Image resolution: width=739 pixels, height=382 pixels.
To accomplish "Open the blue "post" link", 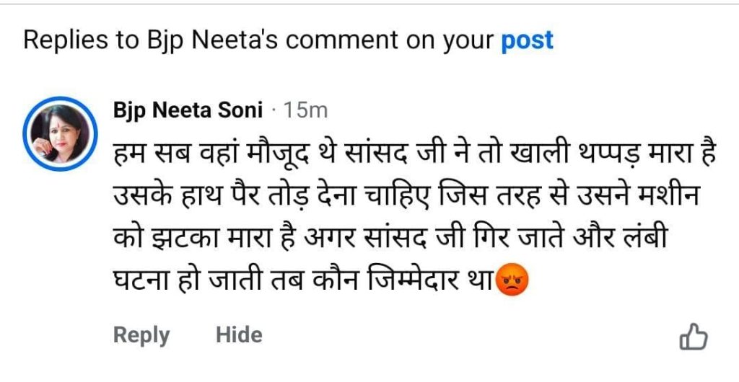I will (x=528, y=40).
